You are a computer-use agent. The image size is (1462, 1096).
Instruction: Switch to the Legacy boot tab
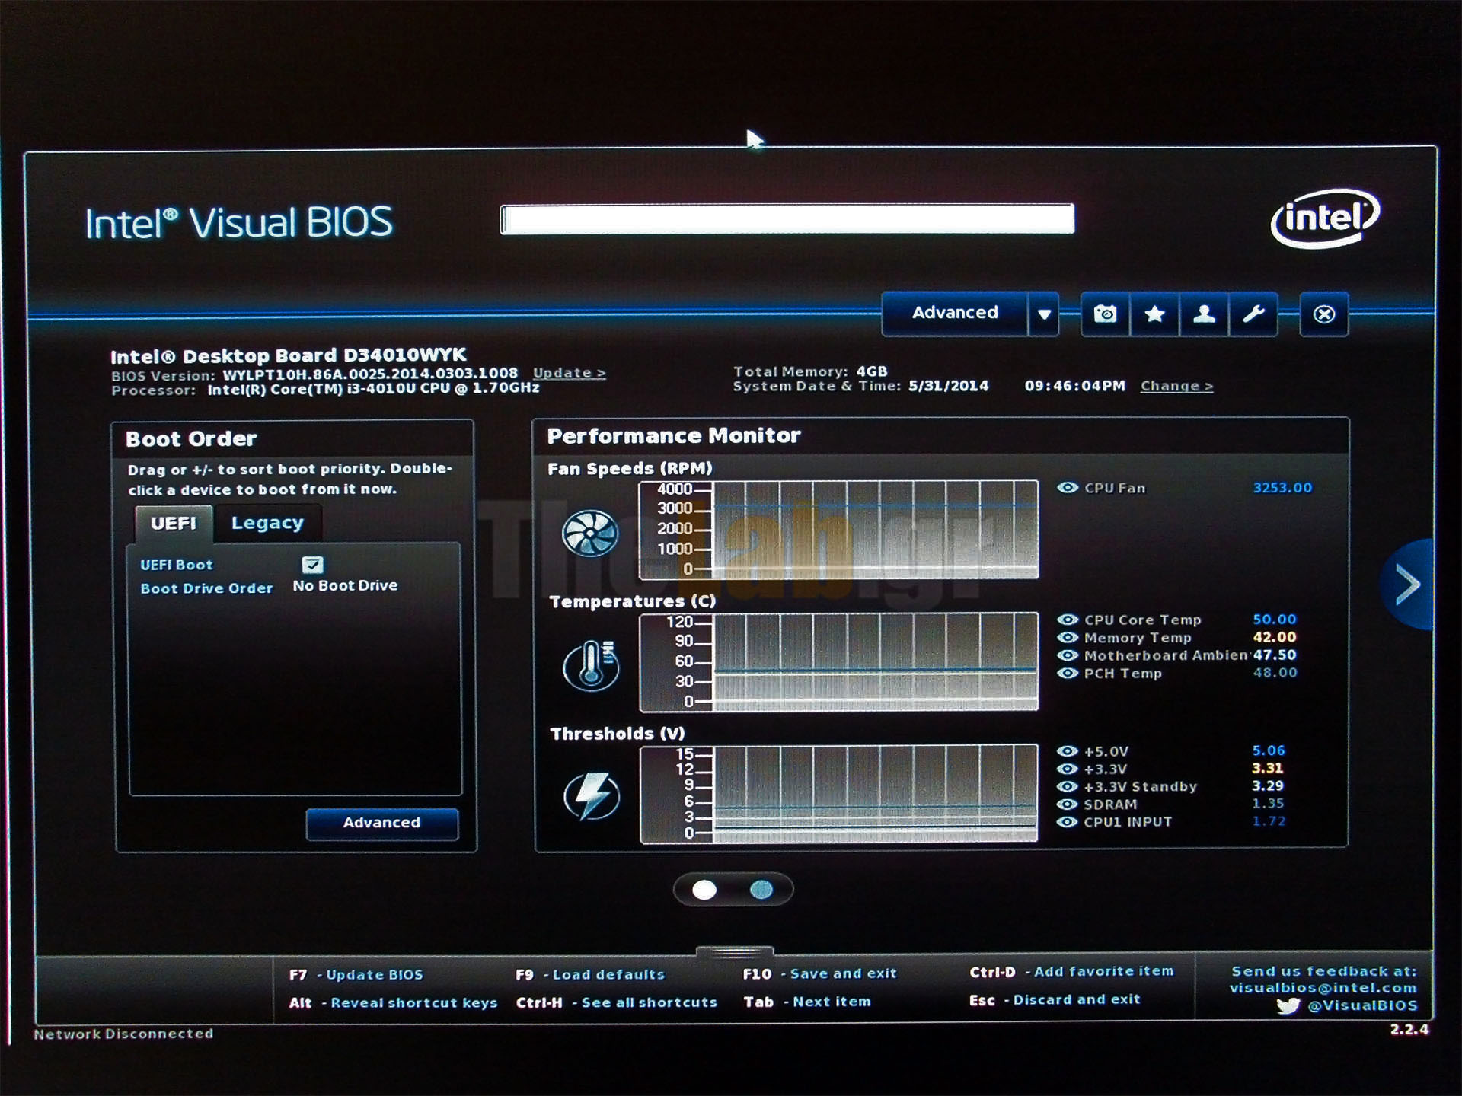267,523
